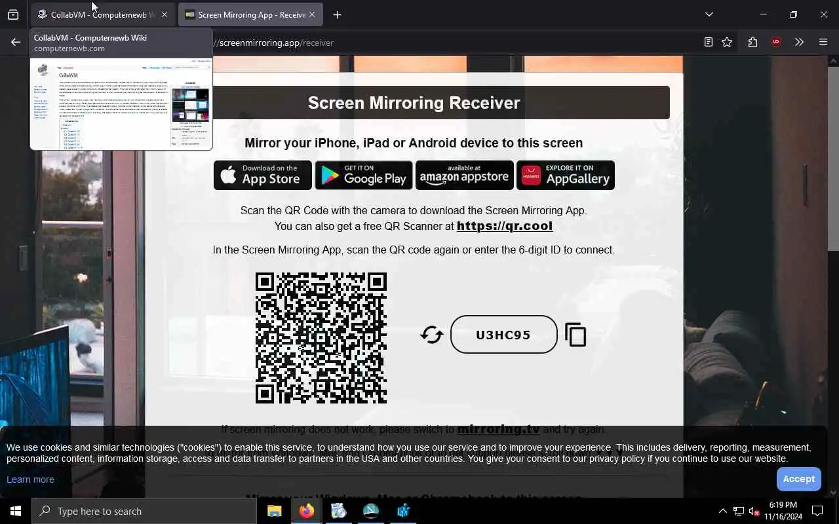Viewport: 839px width, 524px height.
Task: Open the Extensions puzzle icon
Action: pyautogui.click(x=752, y=42)
